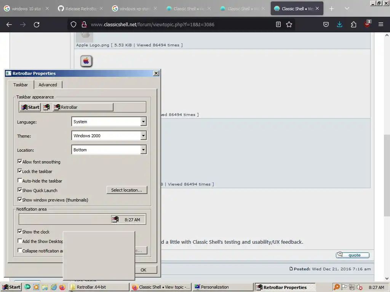Click the RetroBar item in taskbar preview
The height and width of the screenshot is (292, 390).
tap(83, 107)
